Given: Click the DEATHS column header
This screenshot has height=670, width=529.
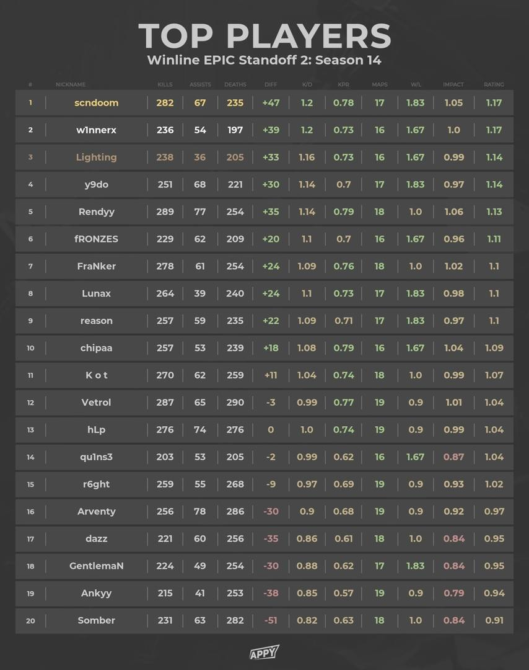Looking at the screenshot, I should [x=235, y=84].
